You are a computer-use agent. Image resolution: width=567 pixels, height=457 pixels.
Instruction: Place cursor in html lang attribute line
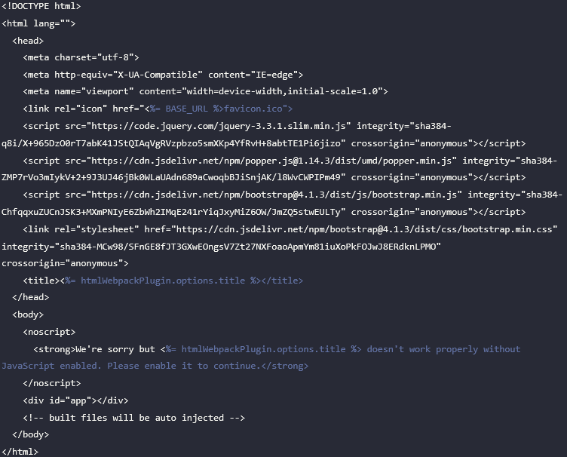[38, 23]
